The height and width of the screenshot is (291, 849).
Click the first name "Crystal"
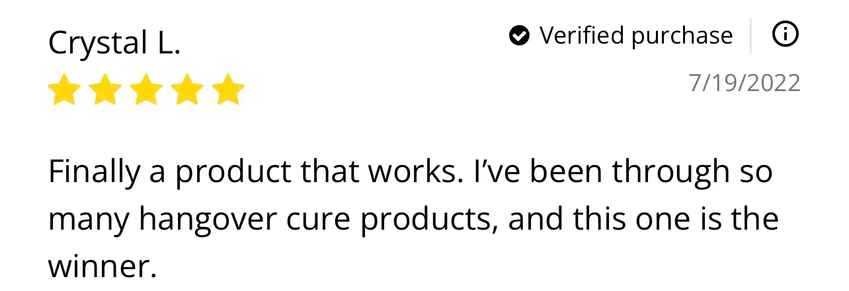[98, 44]
